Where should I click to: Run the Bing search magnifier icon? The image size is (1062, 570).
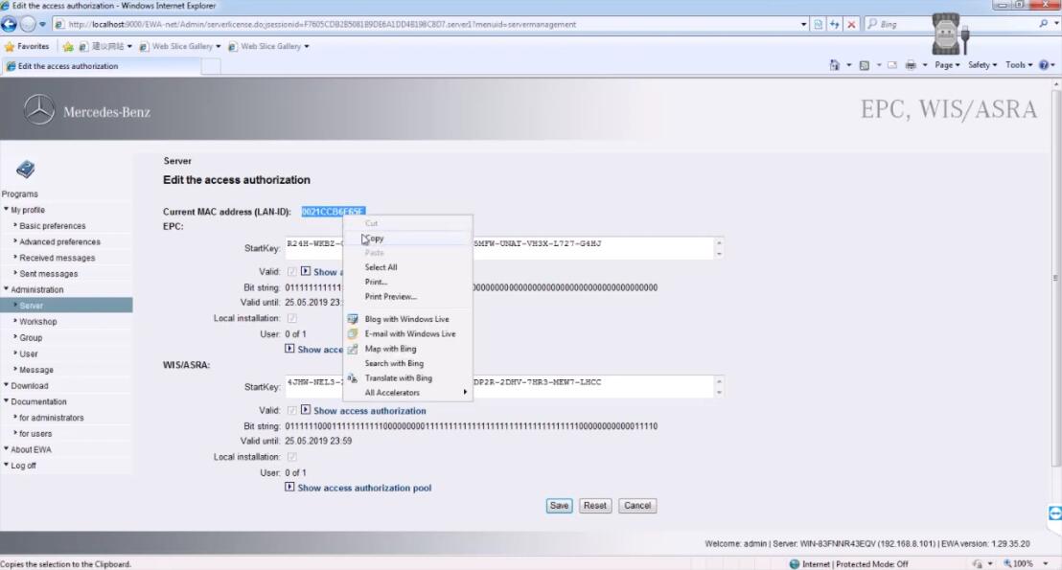point(1044,24)
